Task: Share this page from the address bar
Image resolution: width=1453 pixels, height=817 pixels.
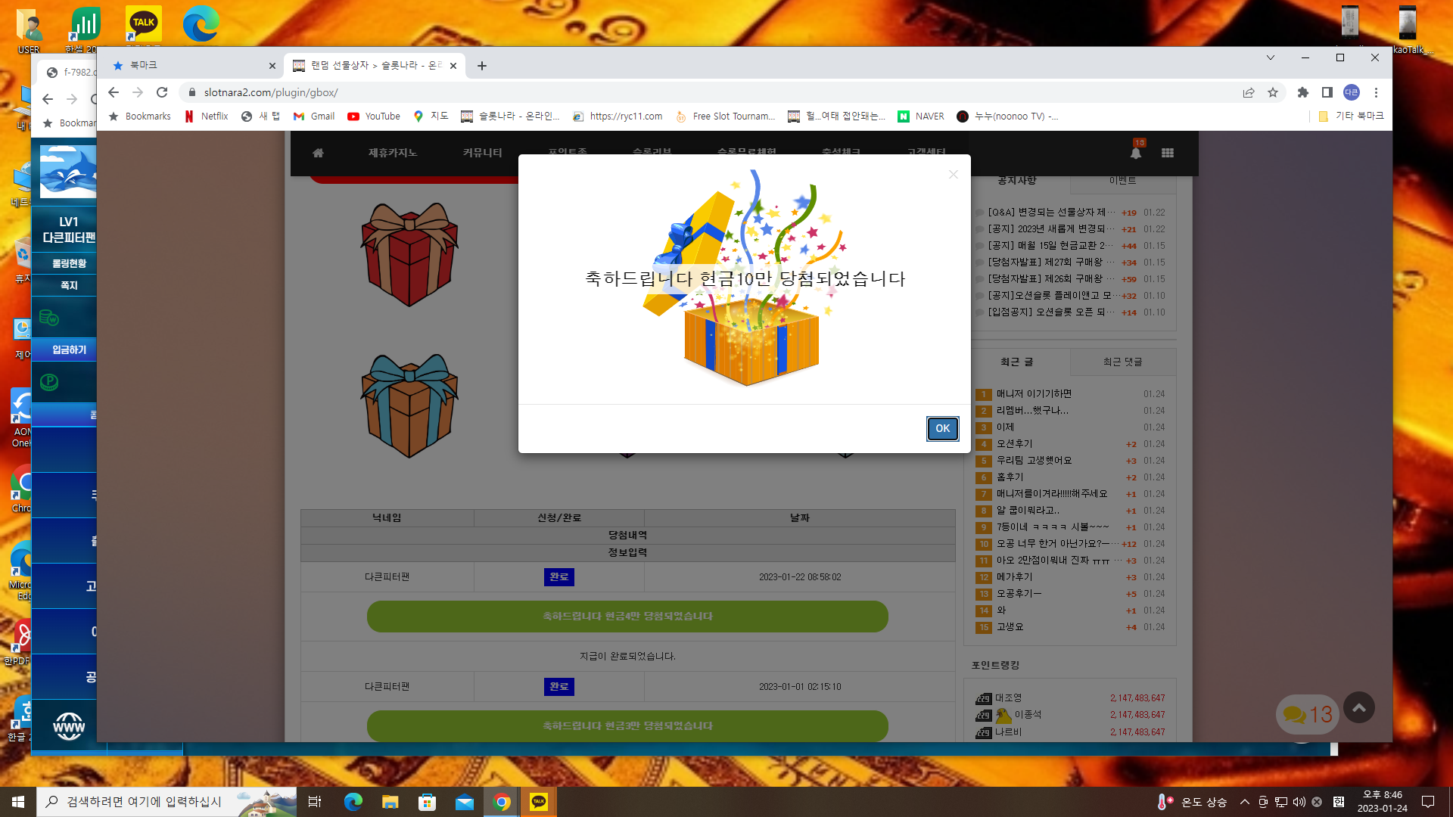Action: click(1249, 92)
